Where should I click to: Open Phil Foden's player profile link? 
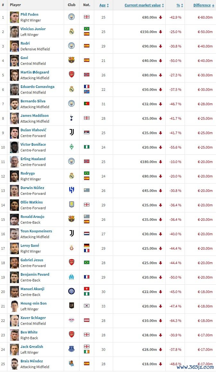point(29,14)
